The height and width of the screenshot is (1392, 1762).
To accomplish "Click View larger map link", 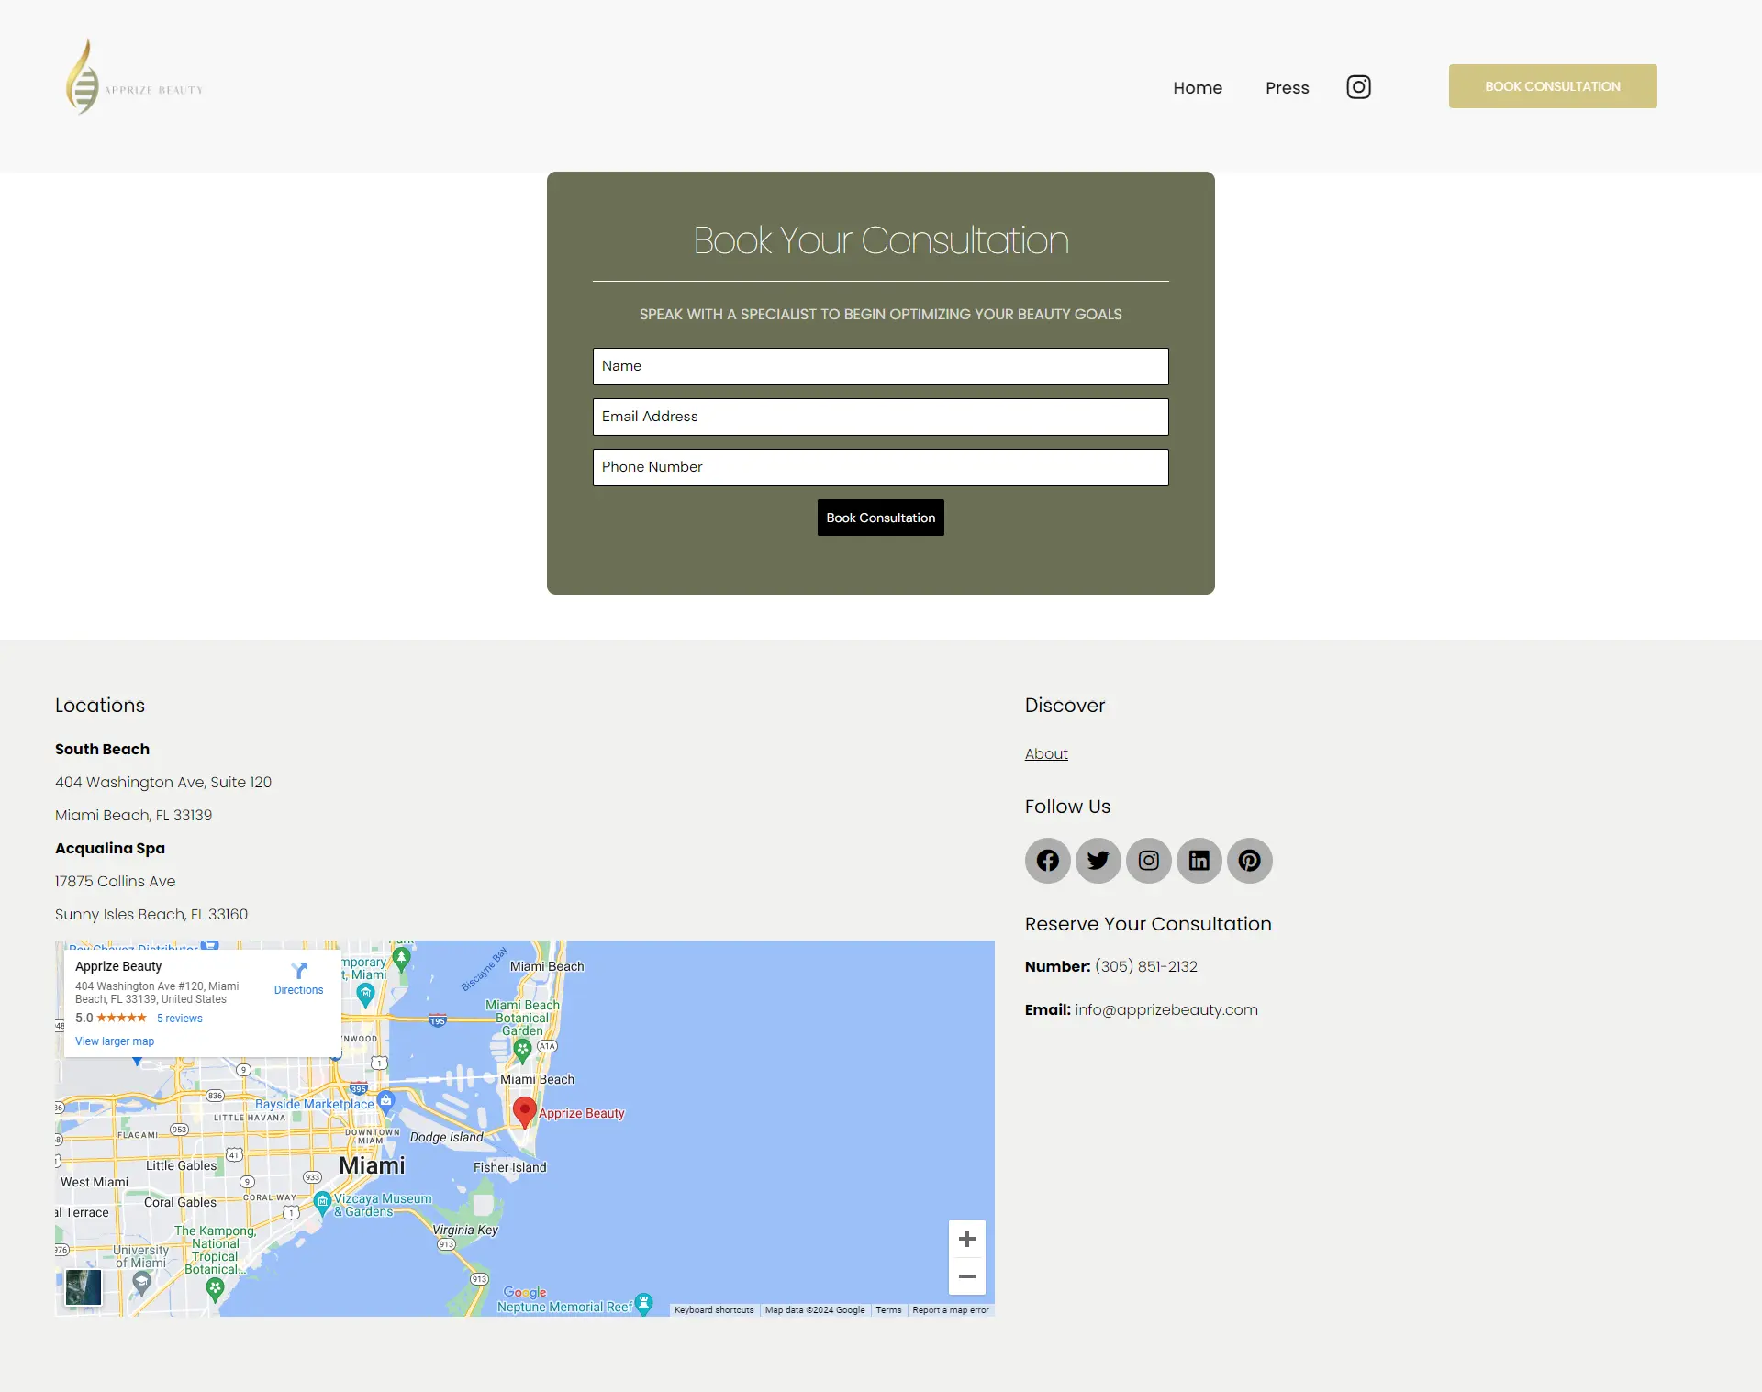I will point(115,1041).
